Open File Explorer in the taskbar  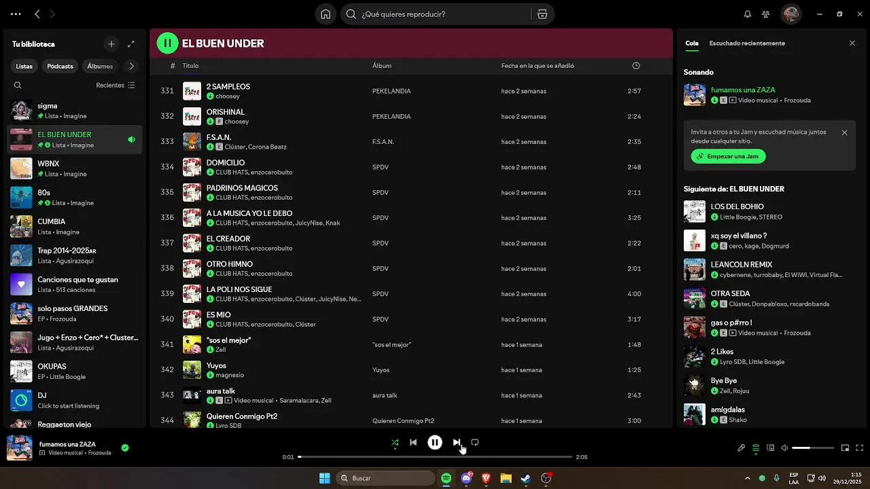click(506, 478)
